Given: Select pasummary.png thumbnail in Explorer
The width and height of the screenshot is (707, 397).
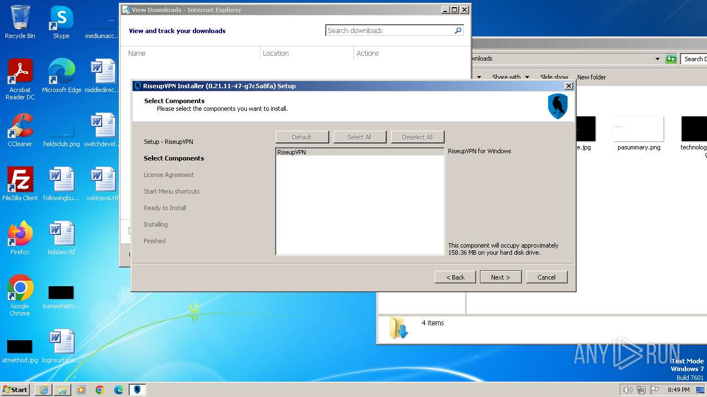Looking at the screenshot, I should point(639,133).
